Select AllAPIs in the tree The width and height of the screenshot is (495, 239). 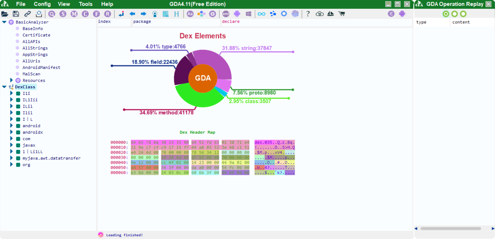(31, 41)
